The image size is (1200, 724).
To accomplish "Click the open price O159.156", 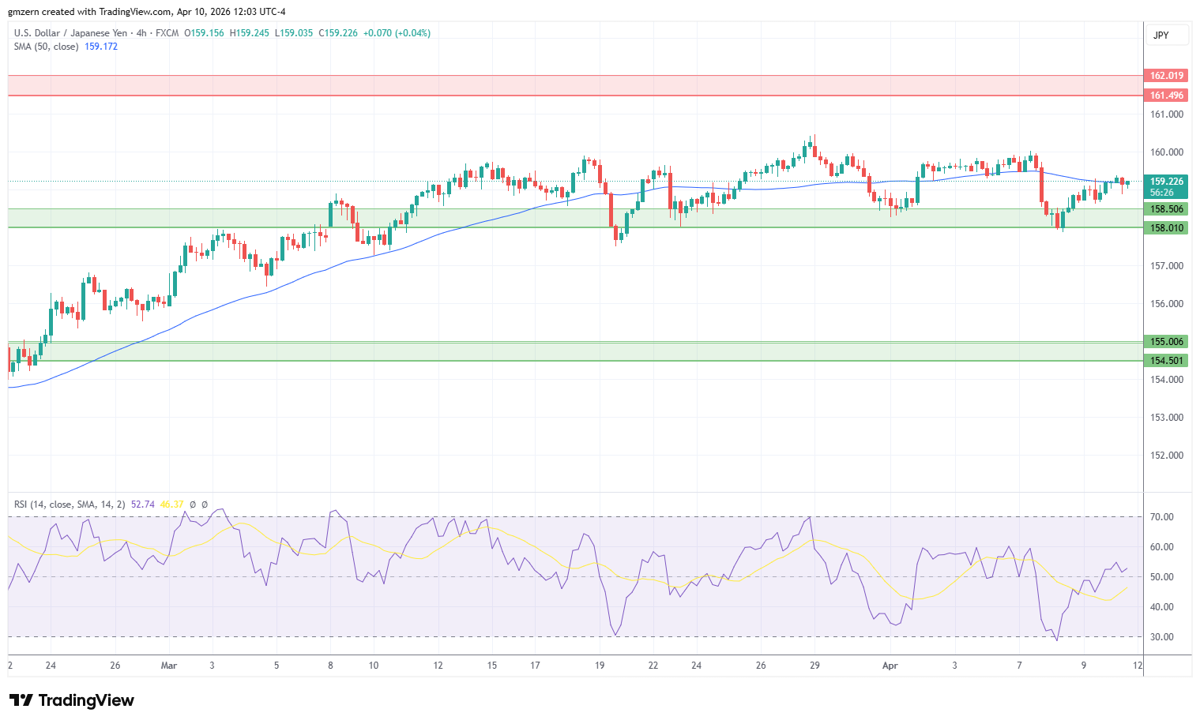I will point(204,33).
